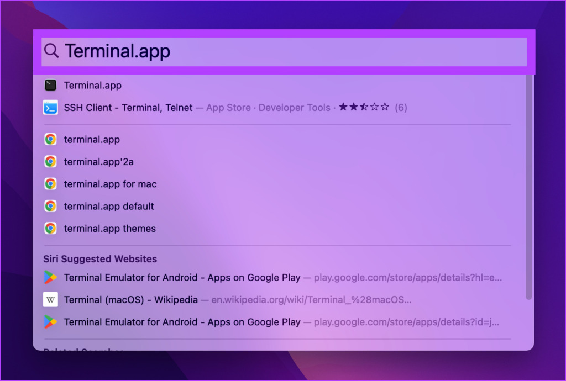Click the results list vertical scrollbar
Viewport: 566px width, 381px height.
(x=529, y=187)
